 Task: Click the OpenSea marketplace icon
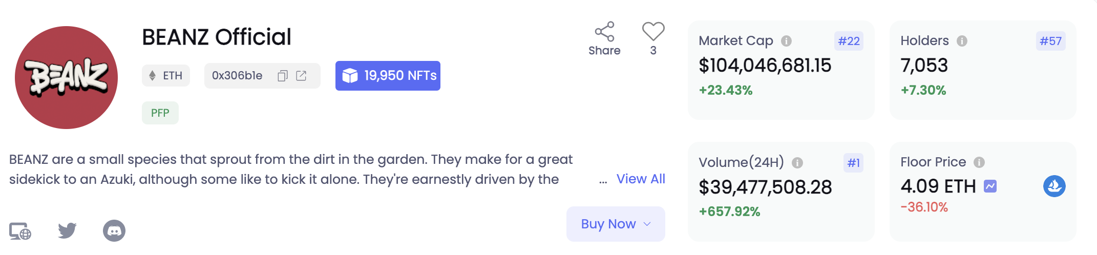click(1054, 186)
